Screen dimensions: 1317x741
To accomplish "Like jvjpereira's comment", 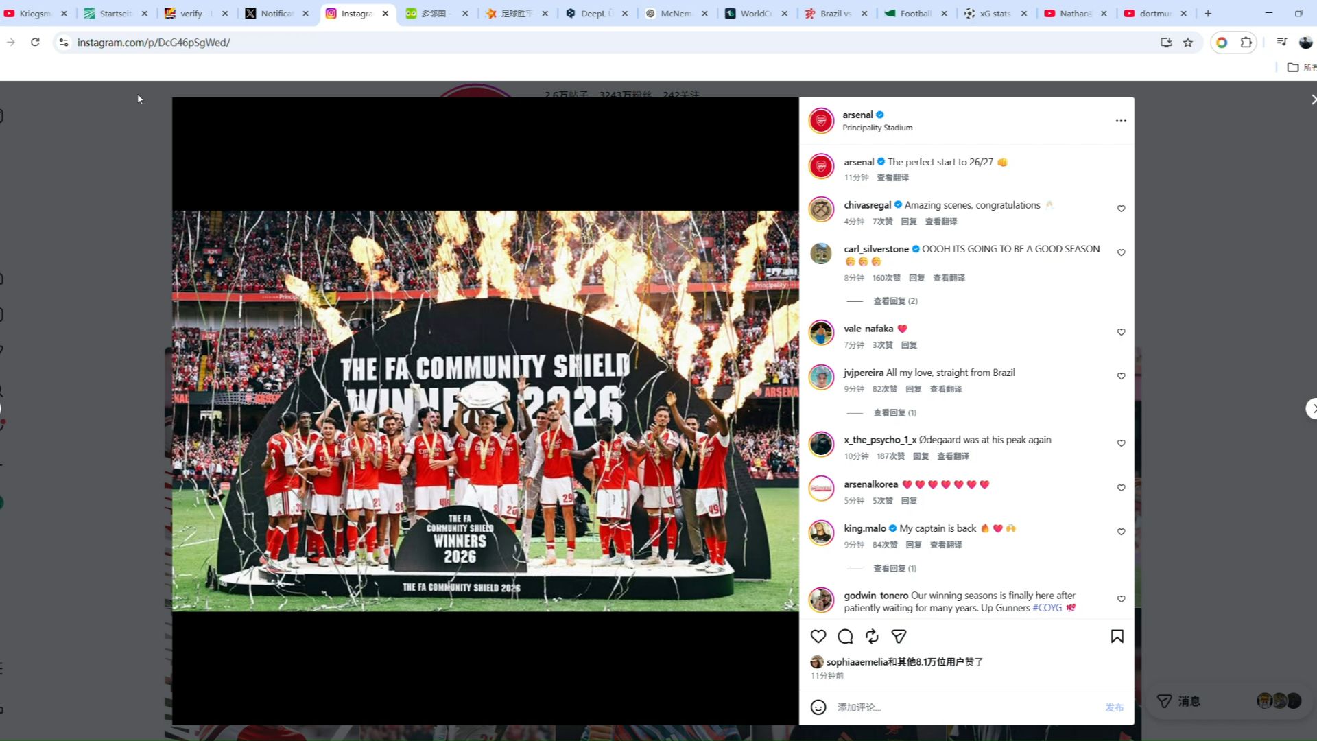I will pyautogui.click(x=1122, y=376).
